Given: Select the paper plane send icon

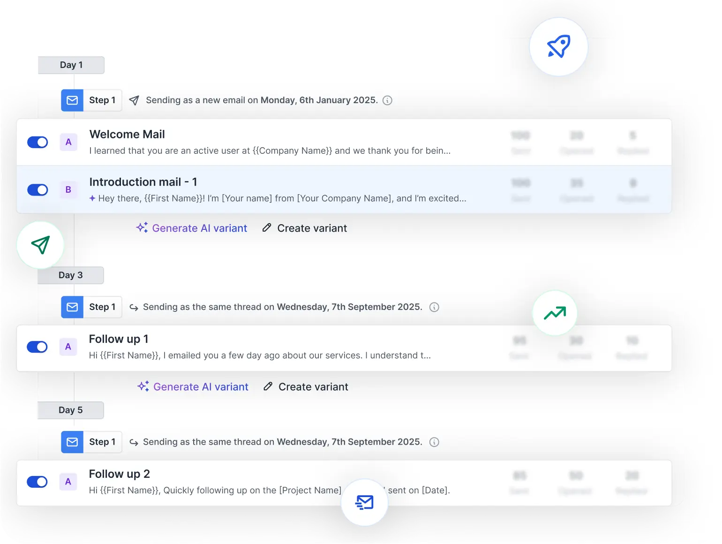Looking at the screenshot, I should [x=40, y=244].
